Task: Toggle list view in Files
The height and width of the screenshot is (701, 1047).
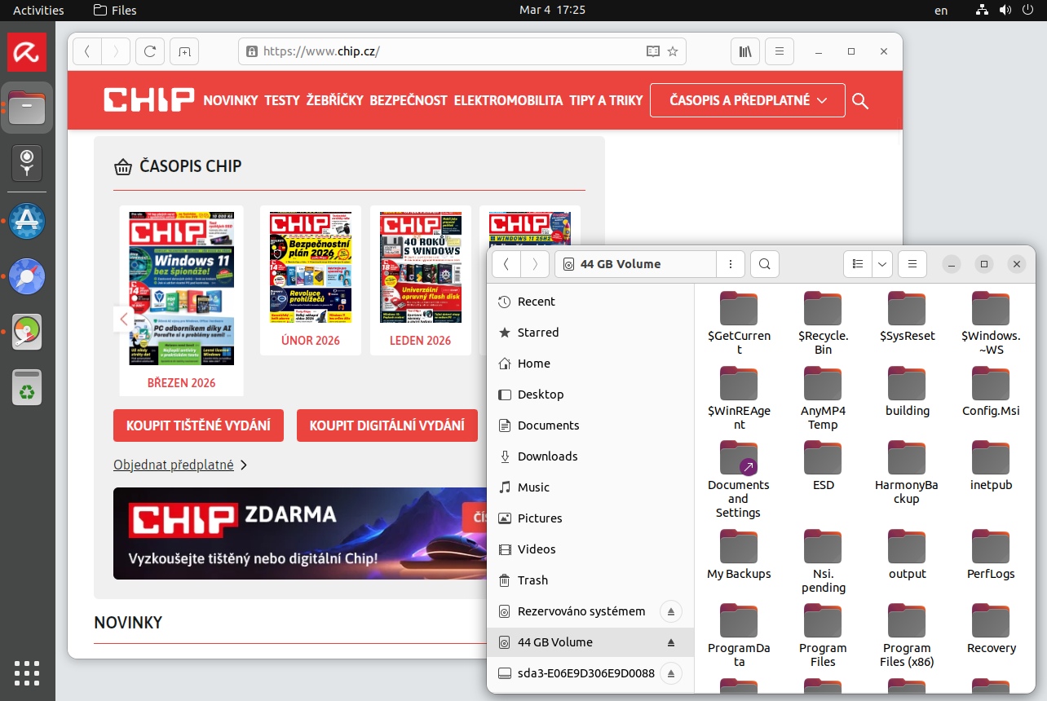Action: click(858, 264)
